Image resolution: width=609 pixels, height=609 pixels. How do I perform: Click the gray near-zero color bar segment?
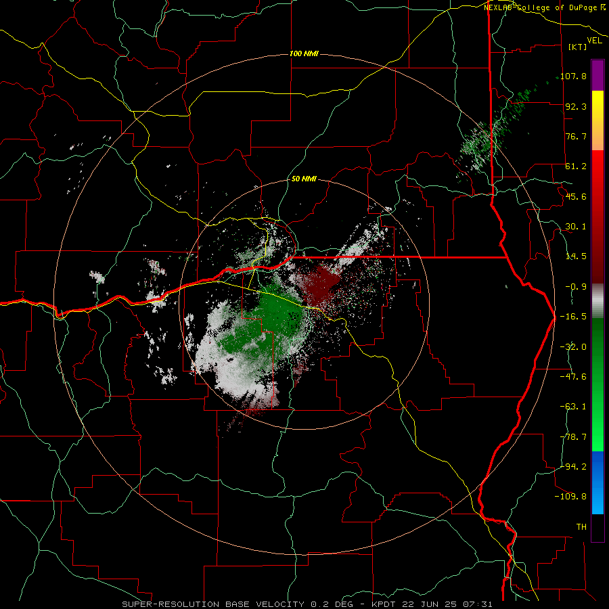(597, 301)
